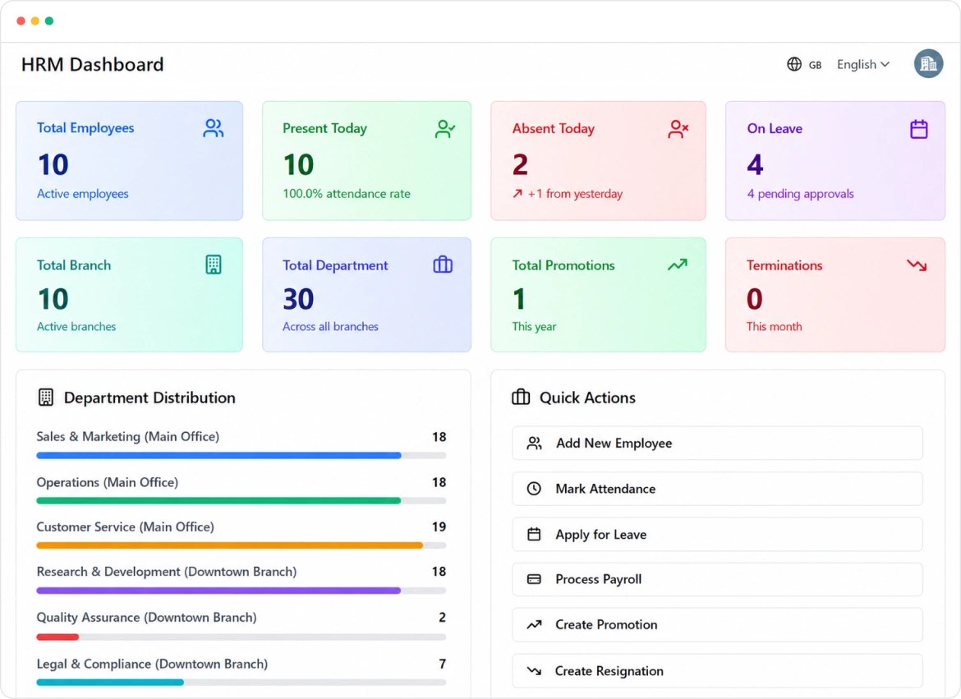
Task: Click the Customer Service orange progress bar
Action: point(230,545)
